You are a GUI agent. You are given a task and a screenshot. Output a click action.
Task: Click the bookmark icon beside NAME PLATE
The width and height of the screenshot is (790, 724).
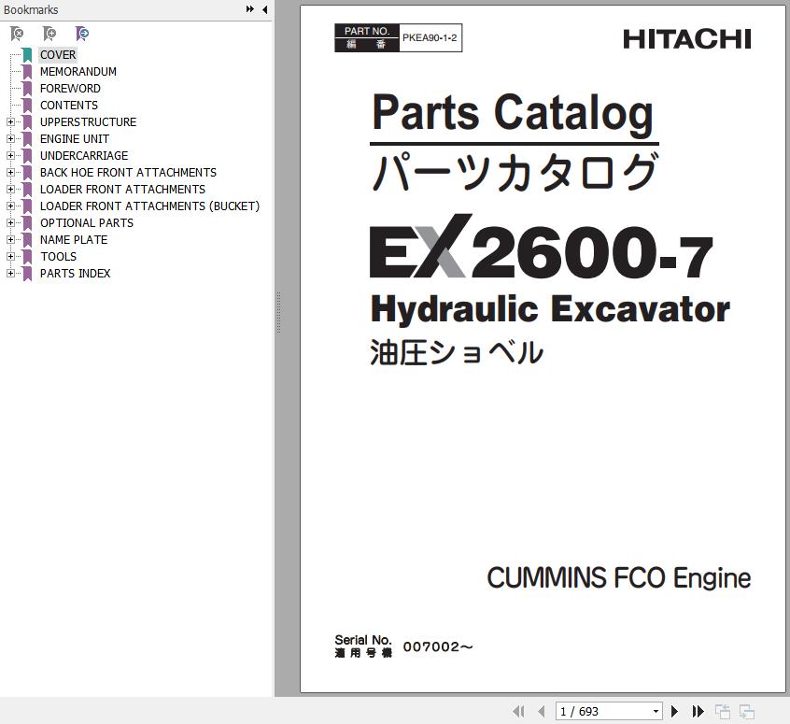pos(27,239)
